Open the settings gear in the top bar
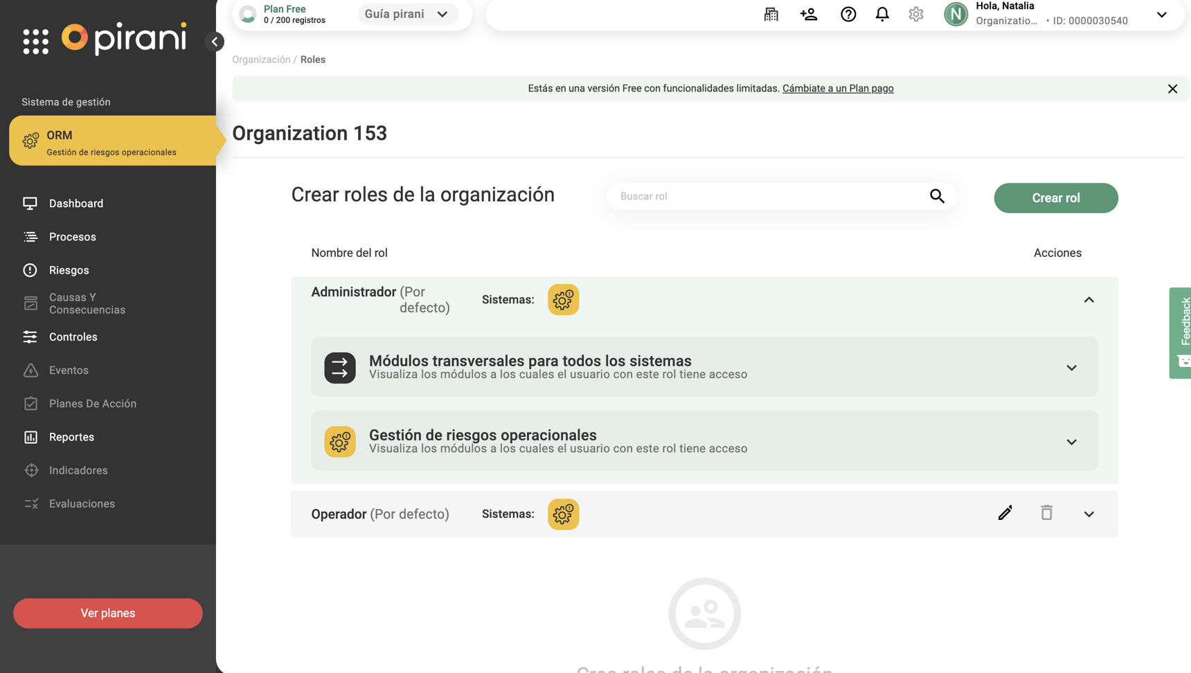1191x673 pixels. (x=915, y=14)
